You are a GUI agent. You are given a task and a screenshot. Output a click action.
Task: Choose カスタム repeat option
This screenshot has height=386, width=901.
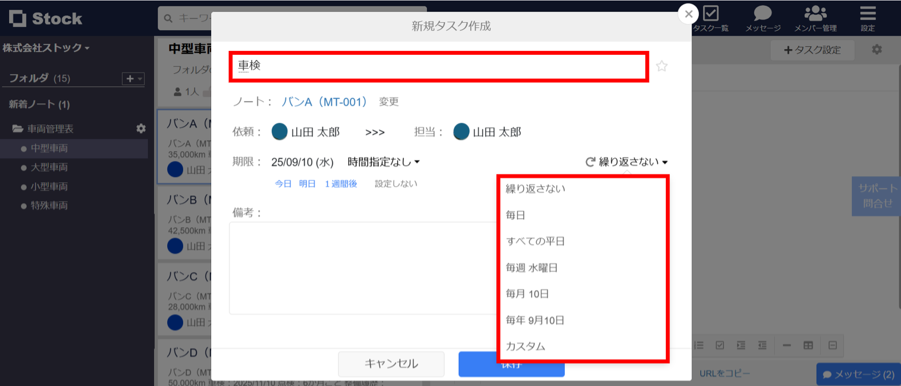[582, 347]
